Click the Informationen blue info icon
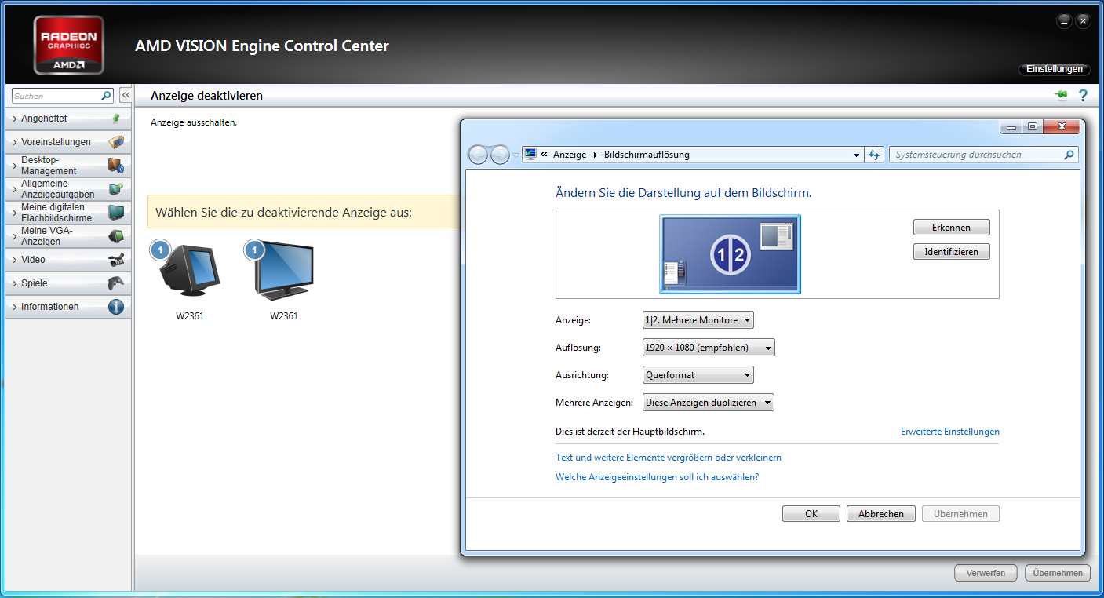Viewport: 1104px width, 598px height. click(x=116, y=307)
